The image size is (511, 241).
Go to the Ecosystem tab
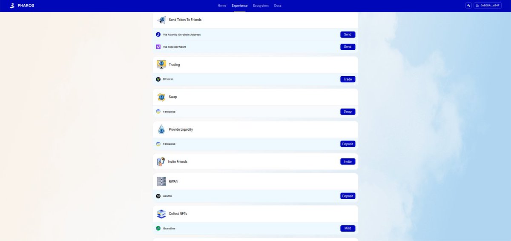click(261, 6)
